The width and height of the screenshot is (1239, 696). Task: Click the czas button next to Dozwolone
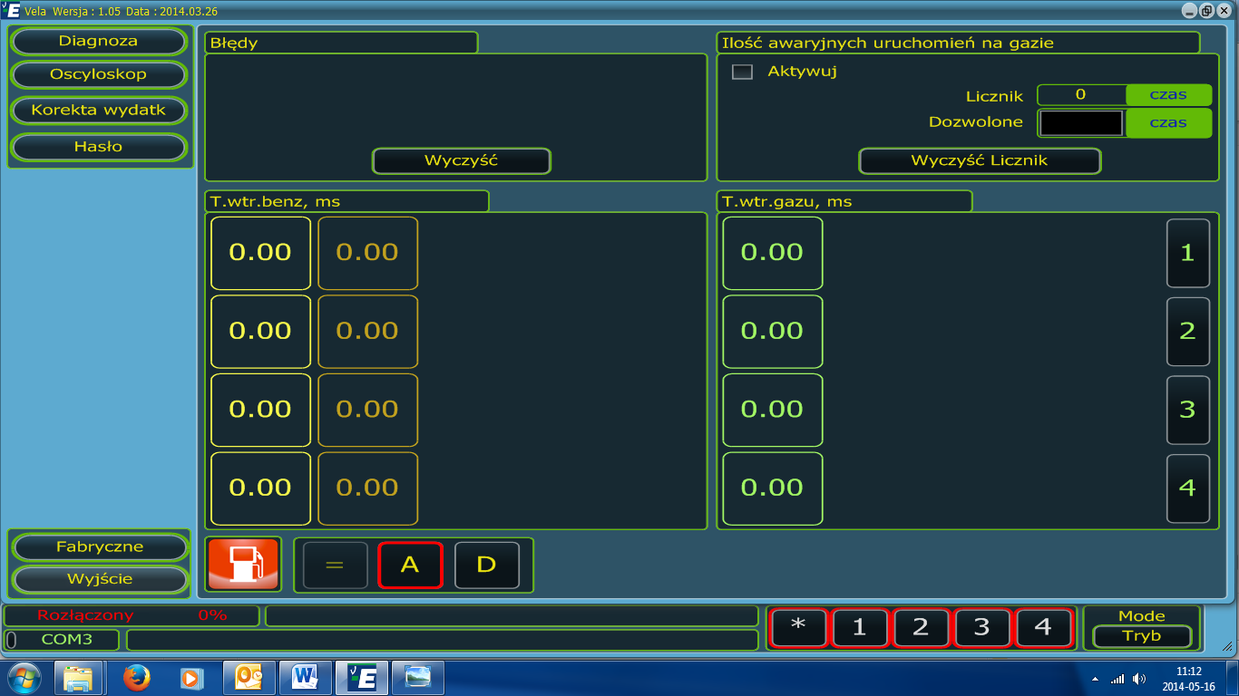[1168, 122]
